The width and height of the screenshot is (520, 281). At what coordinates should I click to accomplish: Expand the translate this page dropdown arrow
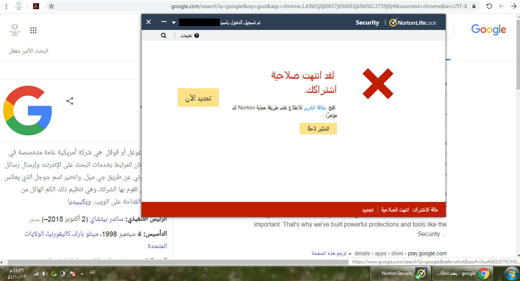tap(350, 254)
